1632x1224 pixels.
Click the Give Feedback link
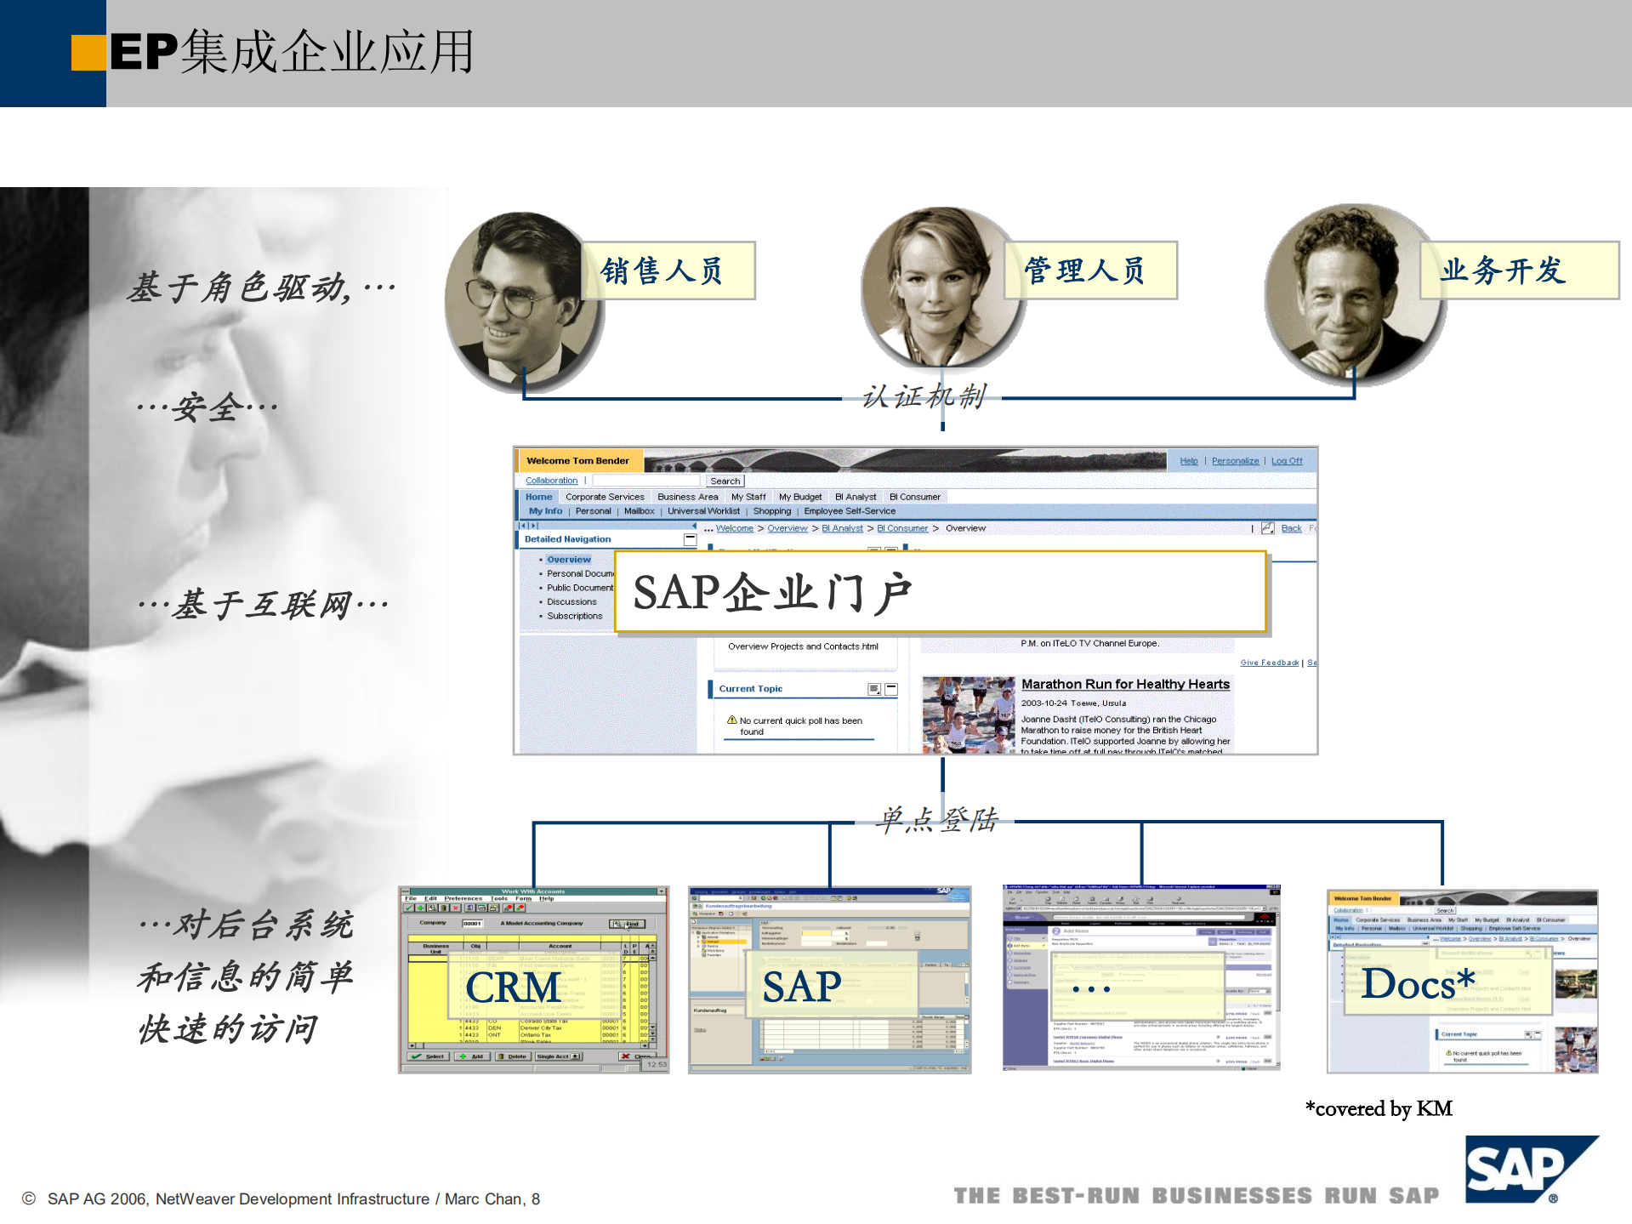[x=1269, y=662]
